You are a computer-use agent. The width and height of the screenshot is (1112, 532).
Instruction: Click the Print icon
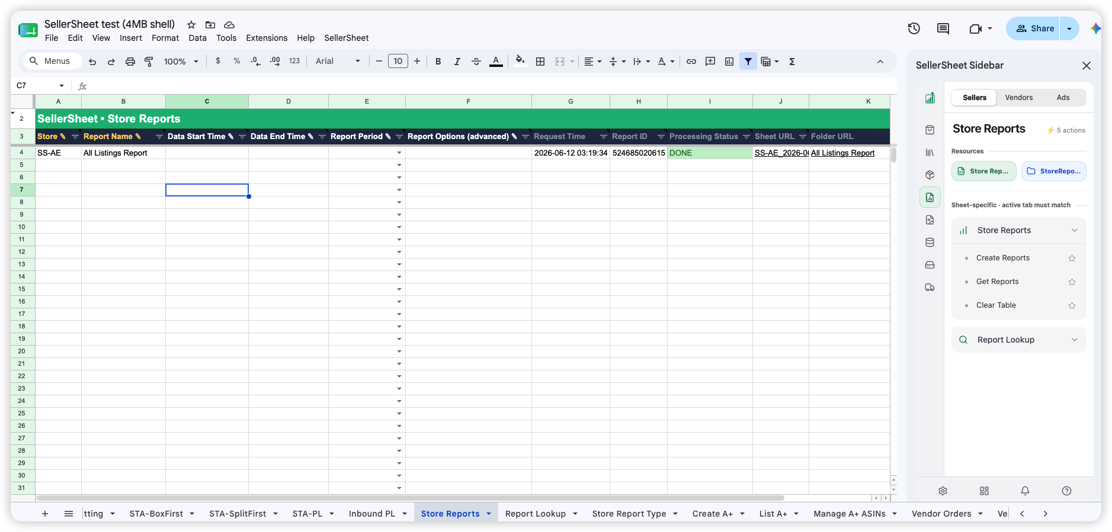click(130, 62)
